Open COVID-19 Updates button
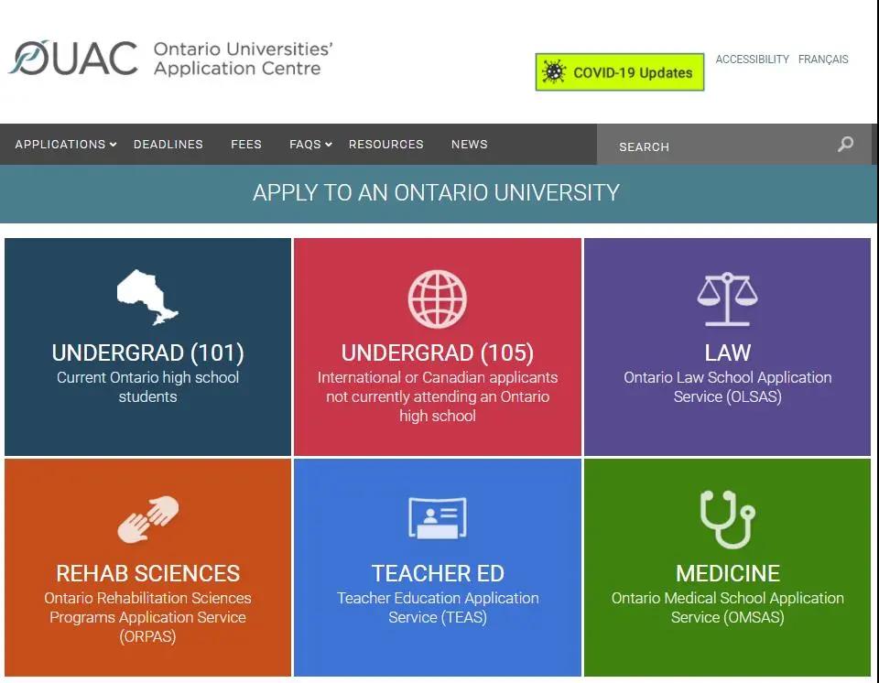The height and width of the screenshot is (683, 879). coord(620,71)
